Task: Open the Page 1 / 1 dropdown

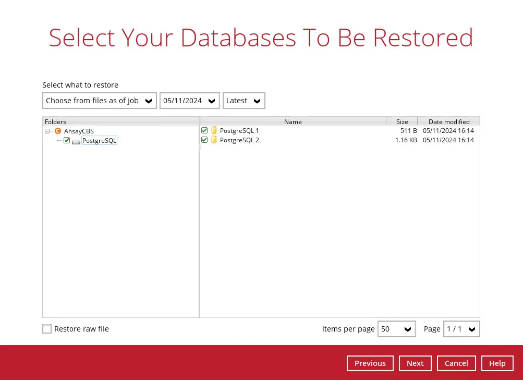Action: coord(461,329)
